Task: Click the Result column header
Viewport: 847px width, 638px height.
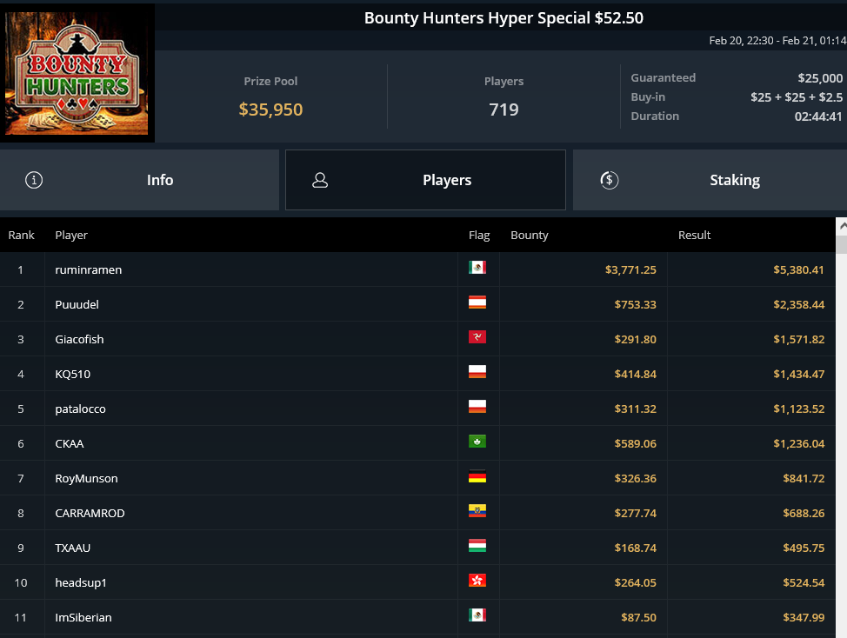Action: 694,235
